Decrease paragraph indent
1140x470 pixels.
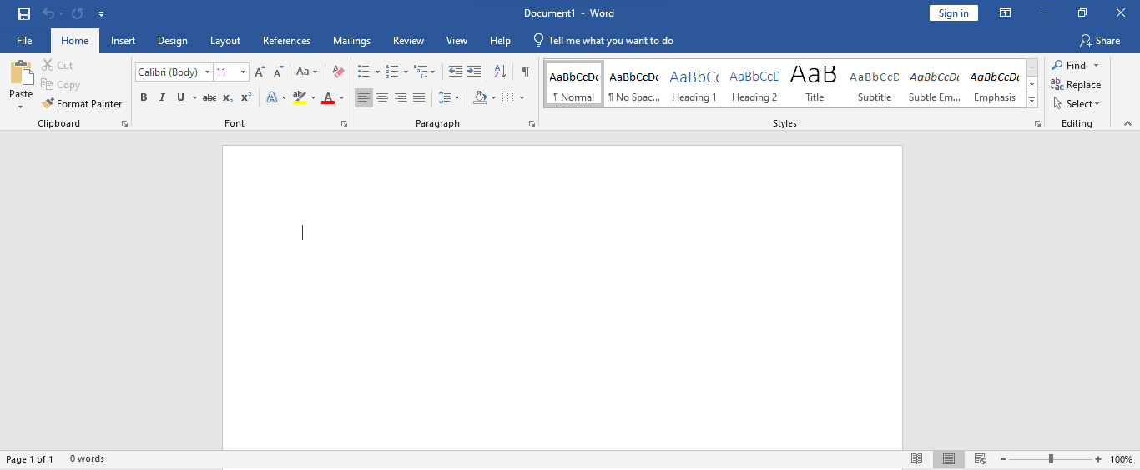[456, 72]
